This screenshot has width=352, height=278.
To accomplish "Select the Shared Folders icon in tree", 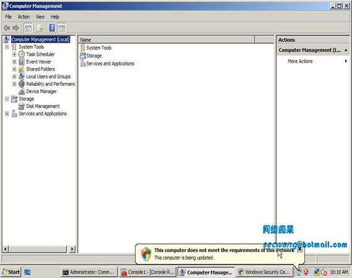I will pos(22,69).
